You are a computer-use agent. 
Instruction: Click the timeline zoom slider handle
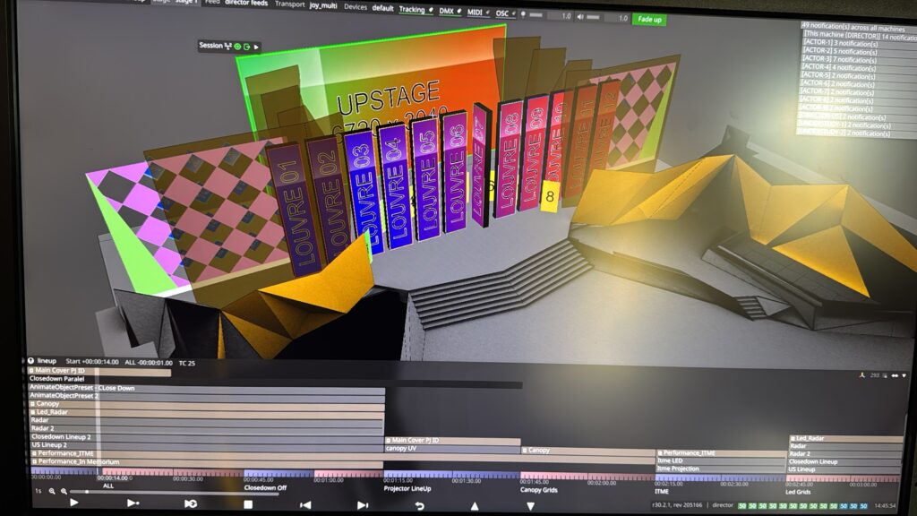pyautogui.click(x=87, y=492)
